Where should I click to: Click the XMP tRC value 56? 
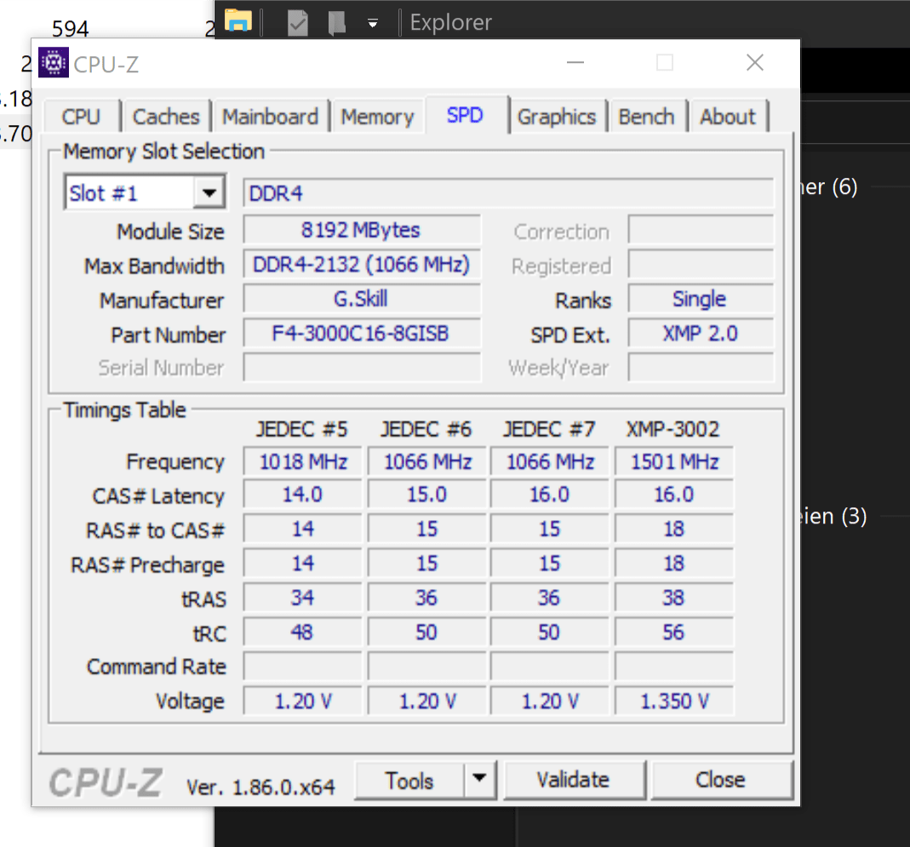[x=674, y=632]
